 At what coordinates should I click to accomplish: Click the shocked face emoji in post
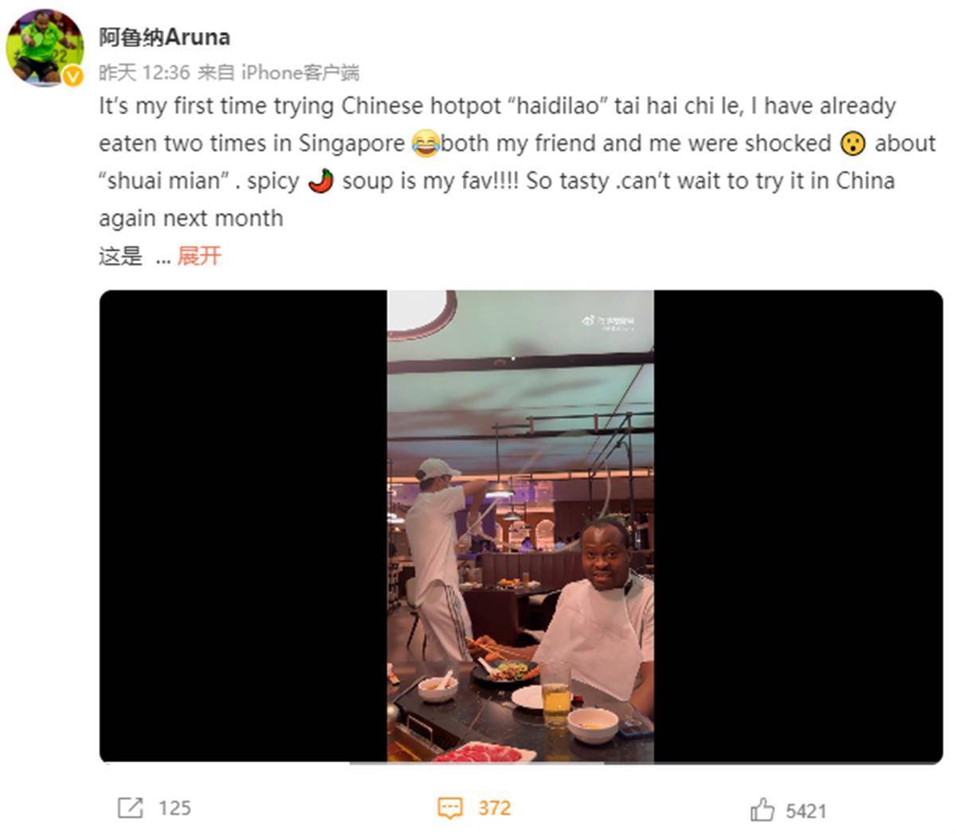tap(852, 144)
